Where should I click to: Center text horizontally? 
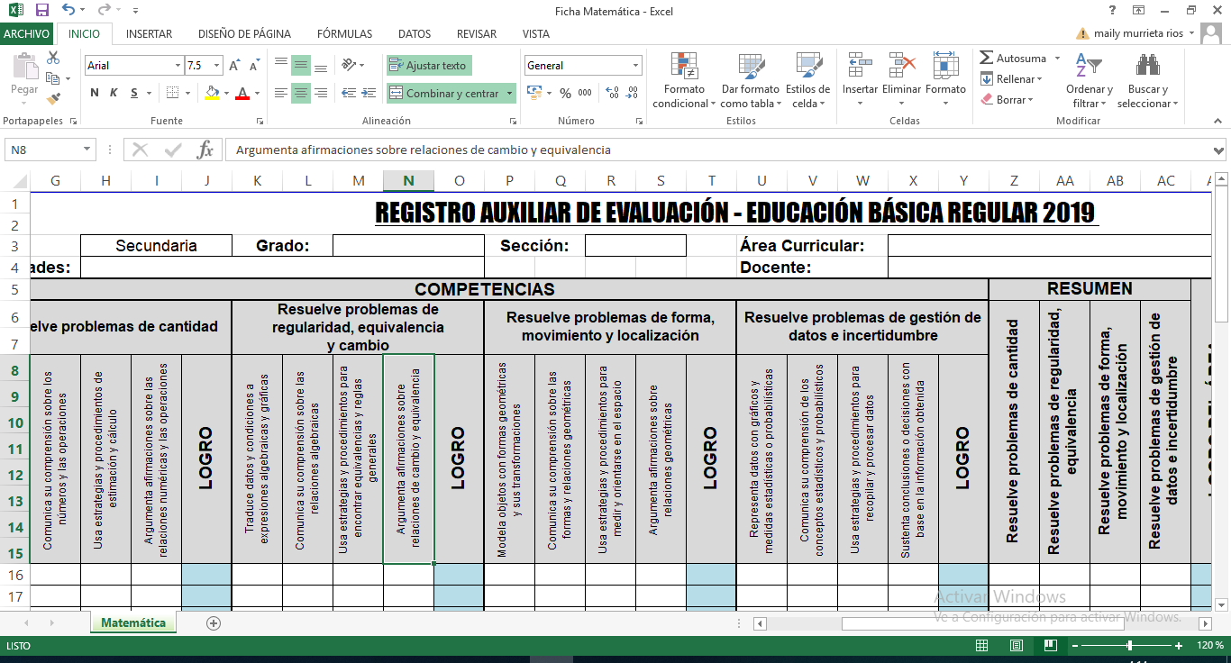[301, 93]
